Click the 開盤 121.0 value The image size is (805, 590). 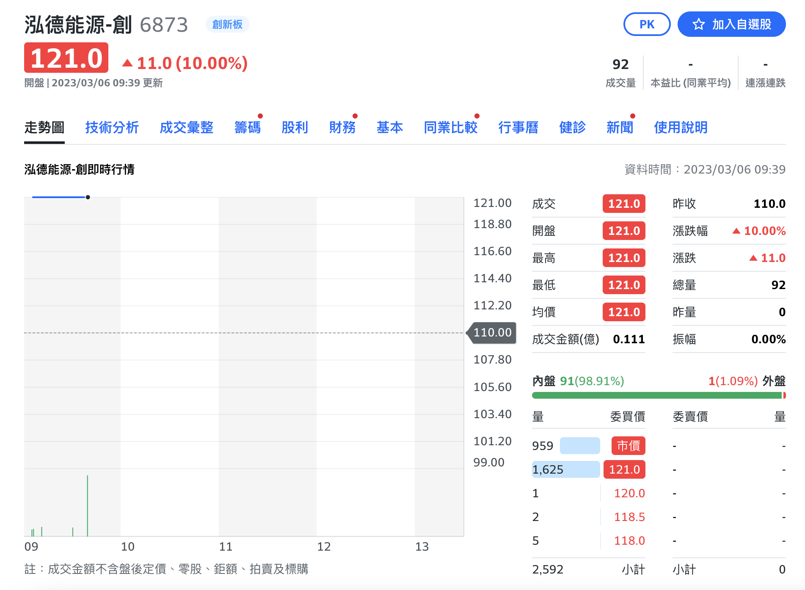coord(624,231)
